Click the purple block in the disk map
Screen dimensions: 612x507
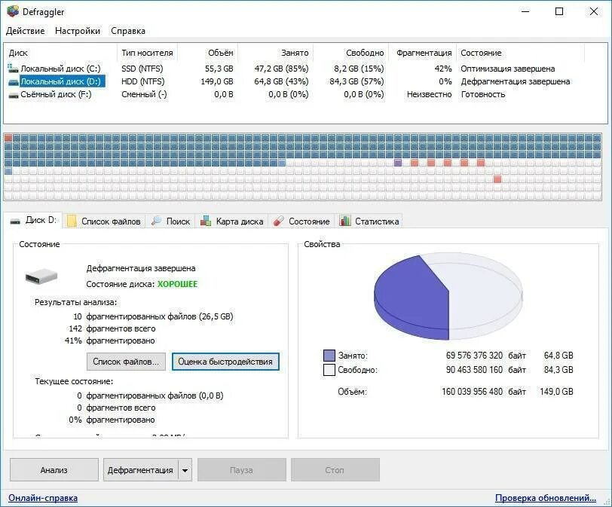point(398,163)
